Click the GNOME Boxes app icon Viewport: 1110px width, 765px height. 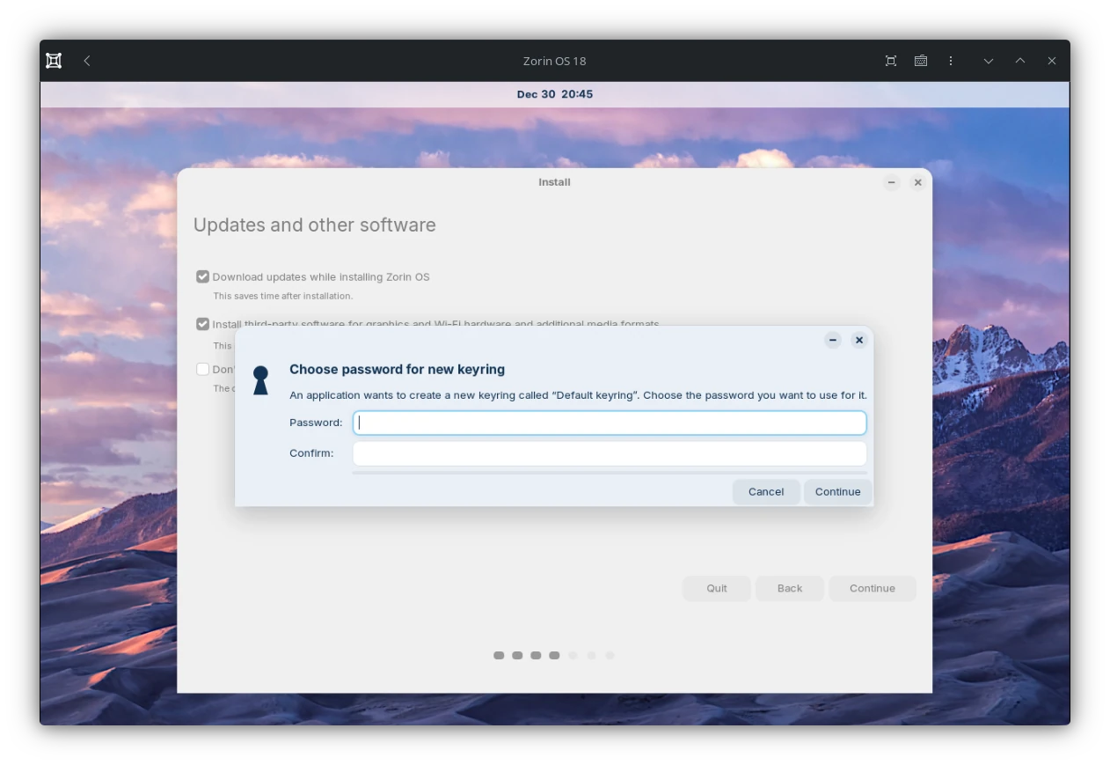pos(53,61)
